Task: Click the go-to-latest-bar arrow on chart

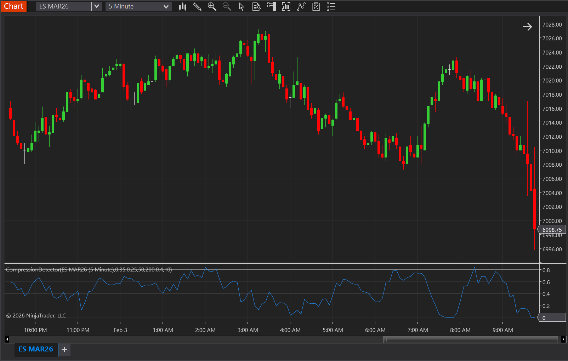Action: [527, 27]
